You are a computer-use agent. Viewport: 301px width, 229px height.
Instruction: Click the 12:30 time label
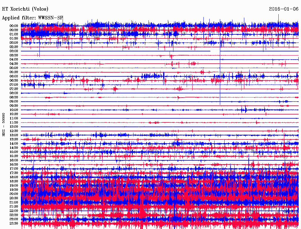[14, 131]
